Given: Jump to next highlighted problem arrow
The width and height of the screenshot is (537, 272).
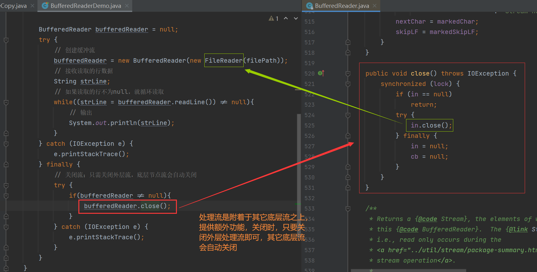Looking at the screenshot, I should 296,18.
